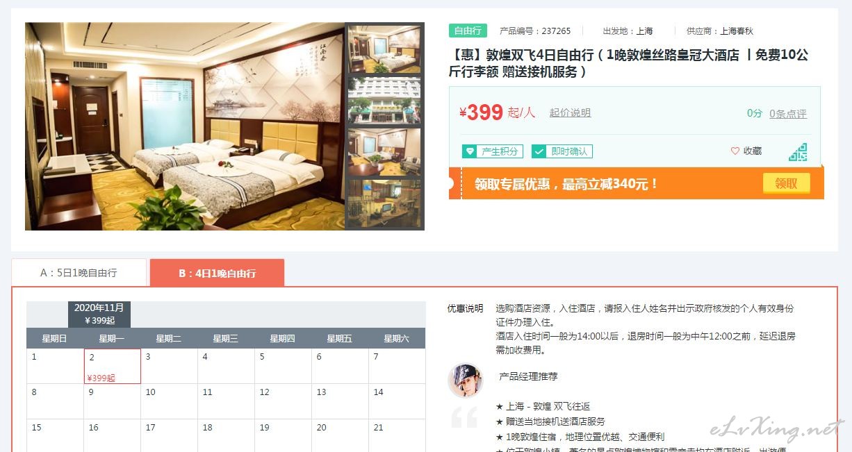Screen dimensions: 852x452
Task: Click the 领取 coupon button
Action: pyautogui.click(x=786, y=183)
